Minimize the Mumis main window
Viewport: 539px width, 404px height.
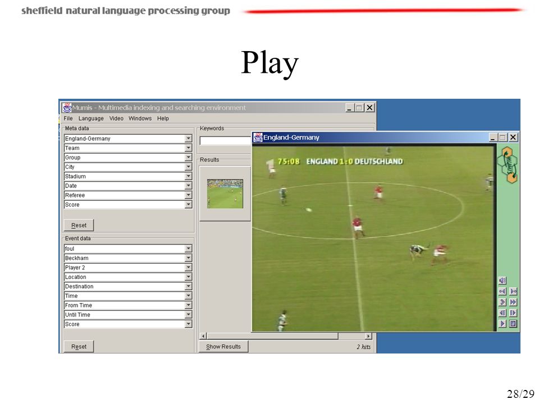[x=350, y=108]
